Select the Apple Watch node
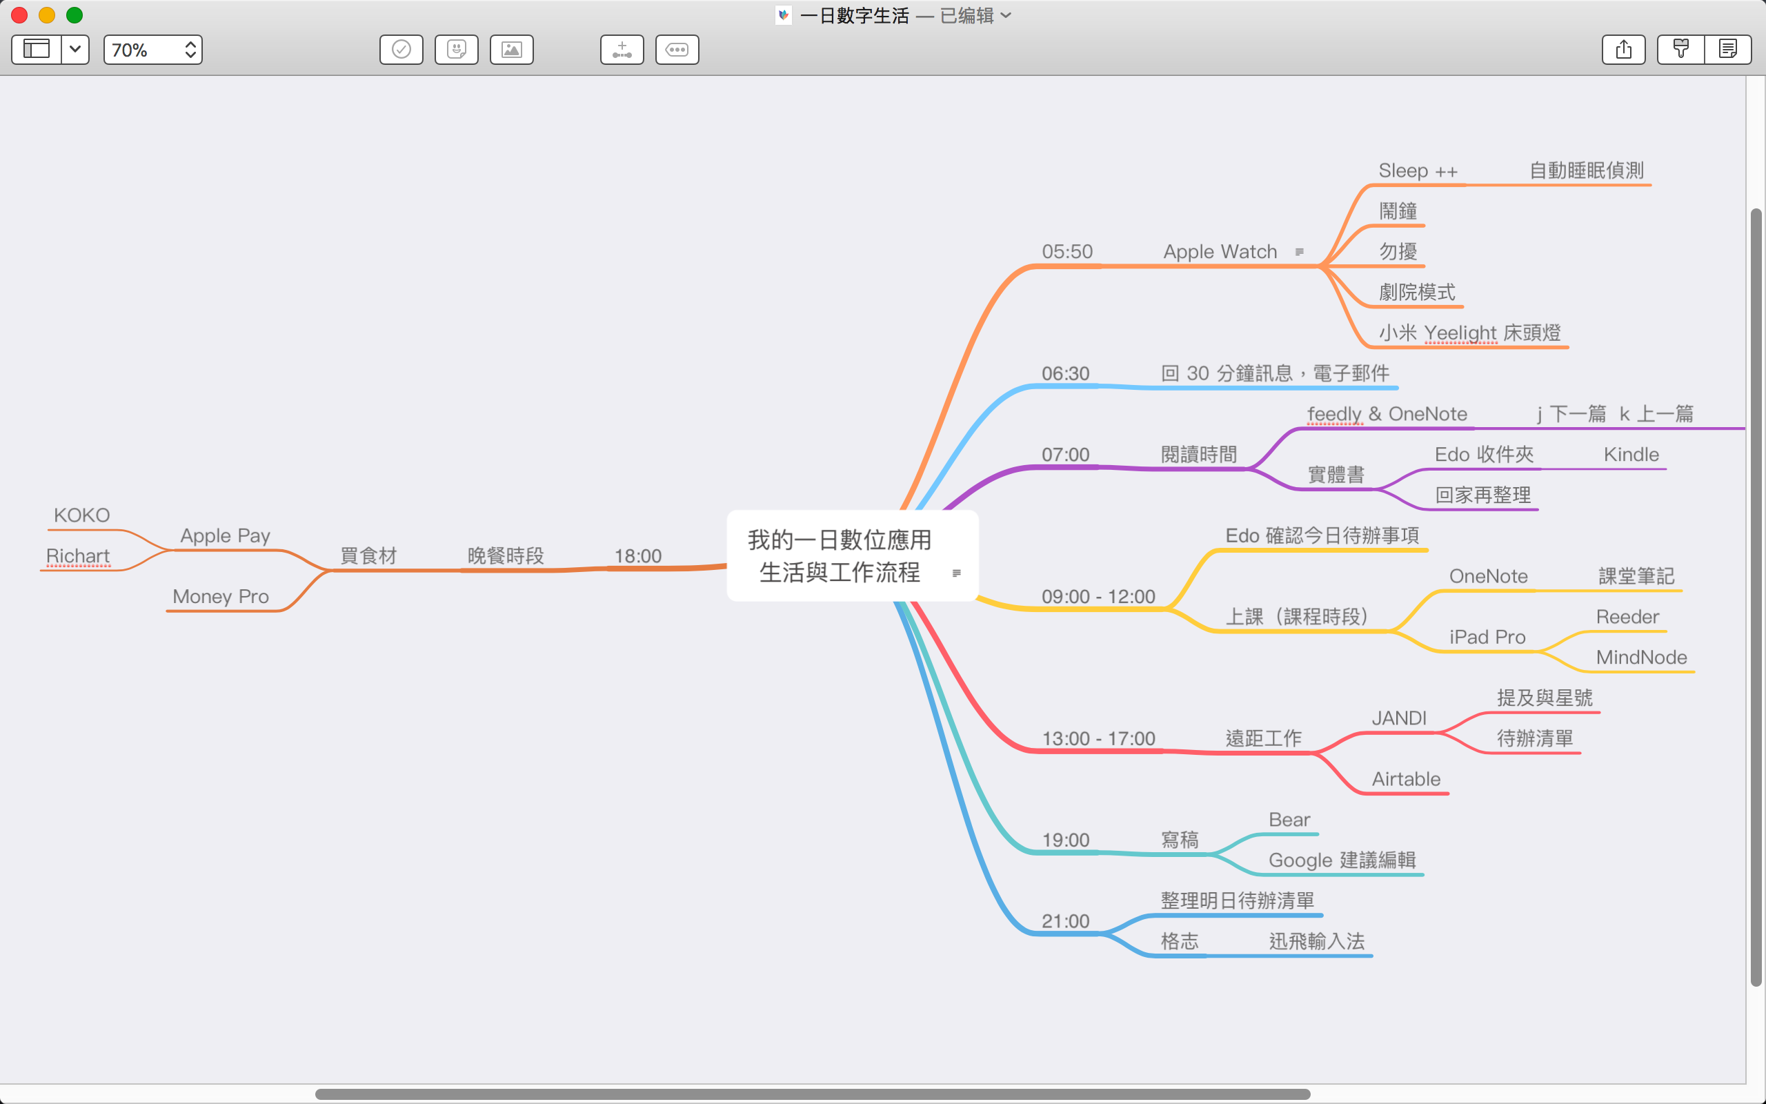Screen dimensions: 1766x1104 1220,252
